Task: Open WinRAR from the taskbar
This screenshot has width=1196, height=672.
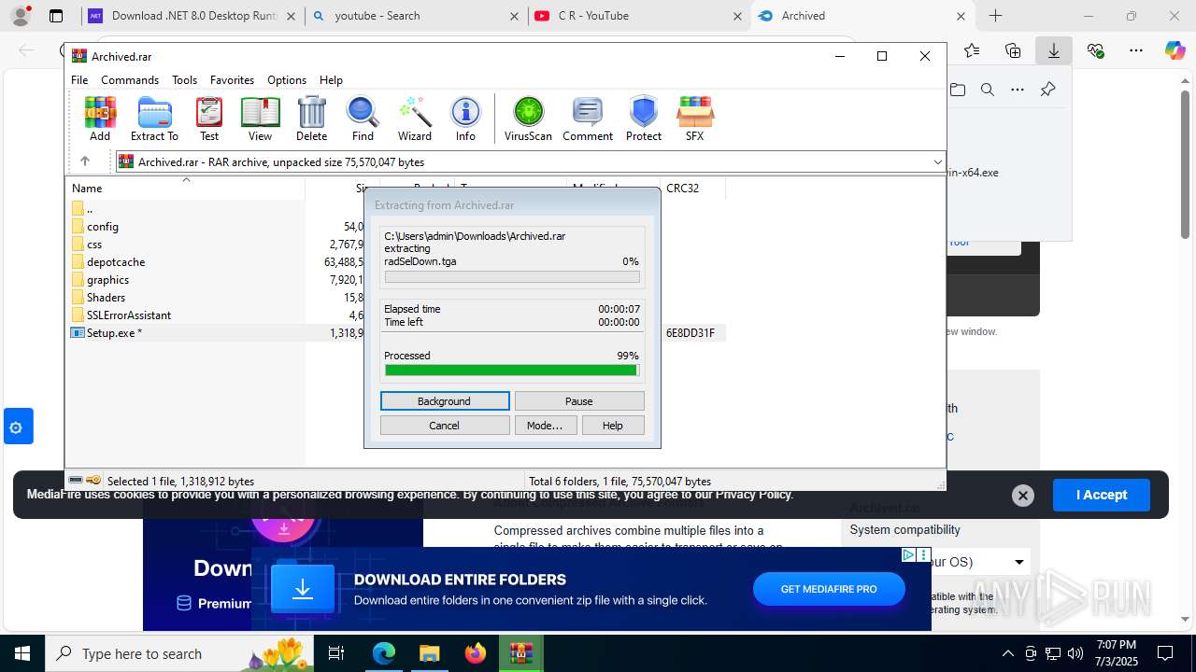Action: 521,653
